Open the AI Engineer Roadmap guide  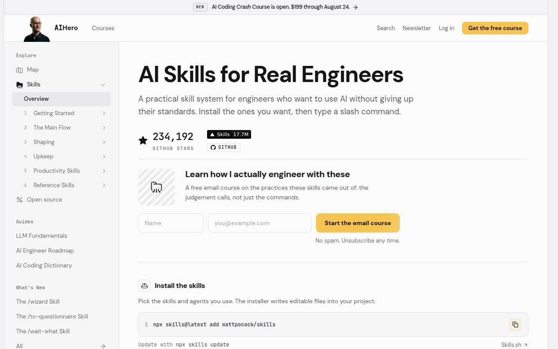pyautogui.click(x=45, y=251)
